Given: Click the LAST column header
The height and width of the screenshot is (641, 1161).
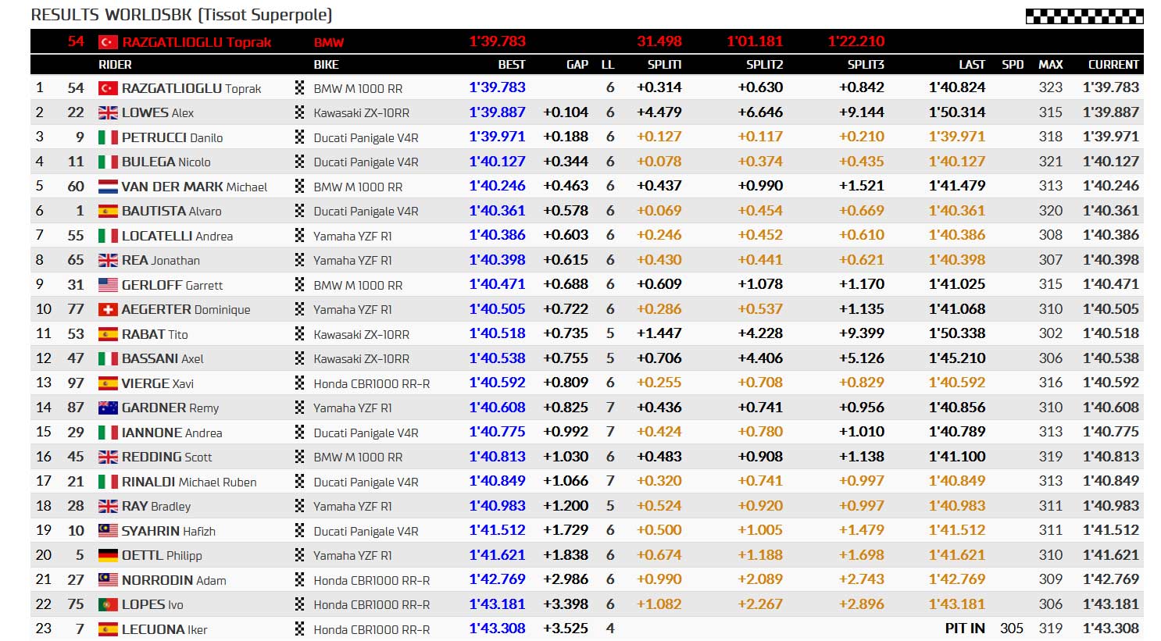Looking at the screenshot, I should pyautogui.click(x=972, y=65).
